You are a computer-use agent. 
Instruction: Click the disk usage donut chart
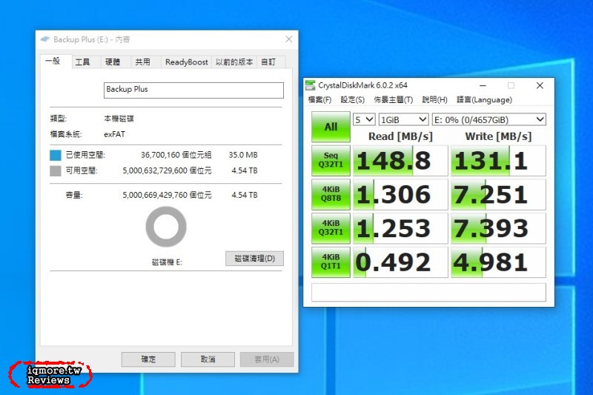click(166, 227)
